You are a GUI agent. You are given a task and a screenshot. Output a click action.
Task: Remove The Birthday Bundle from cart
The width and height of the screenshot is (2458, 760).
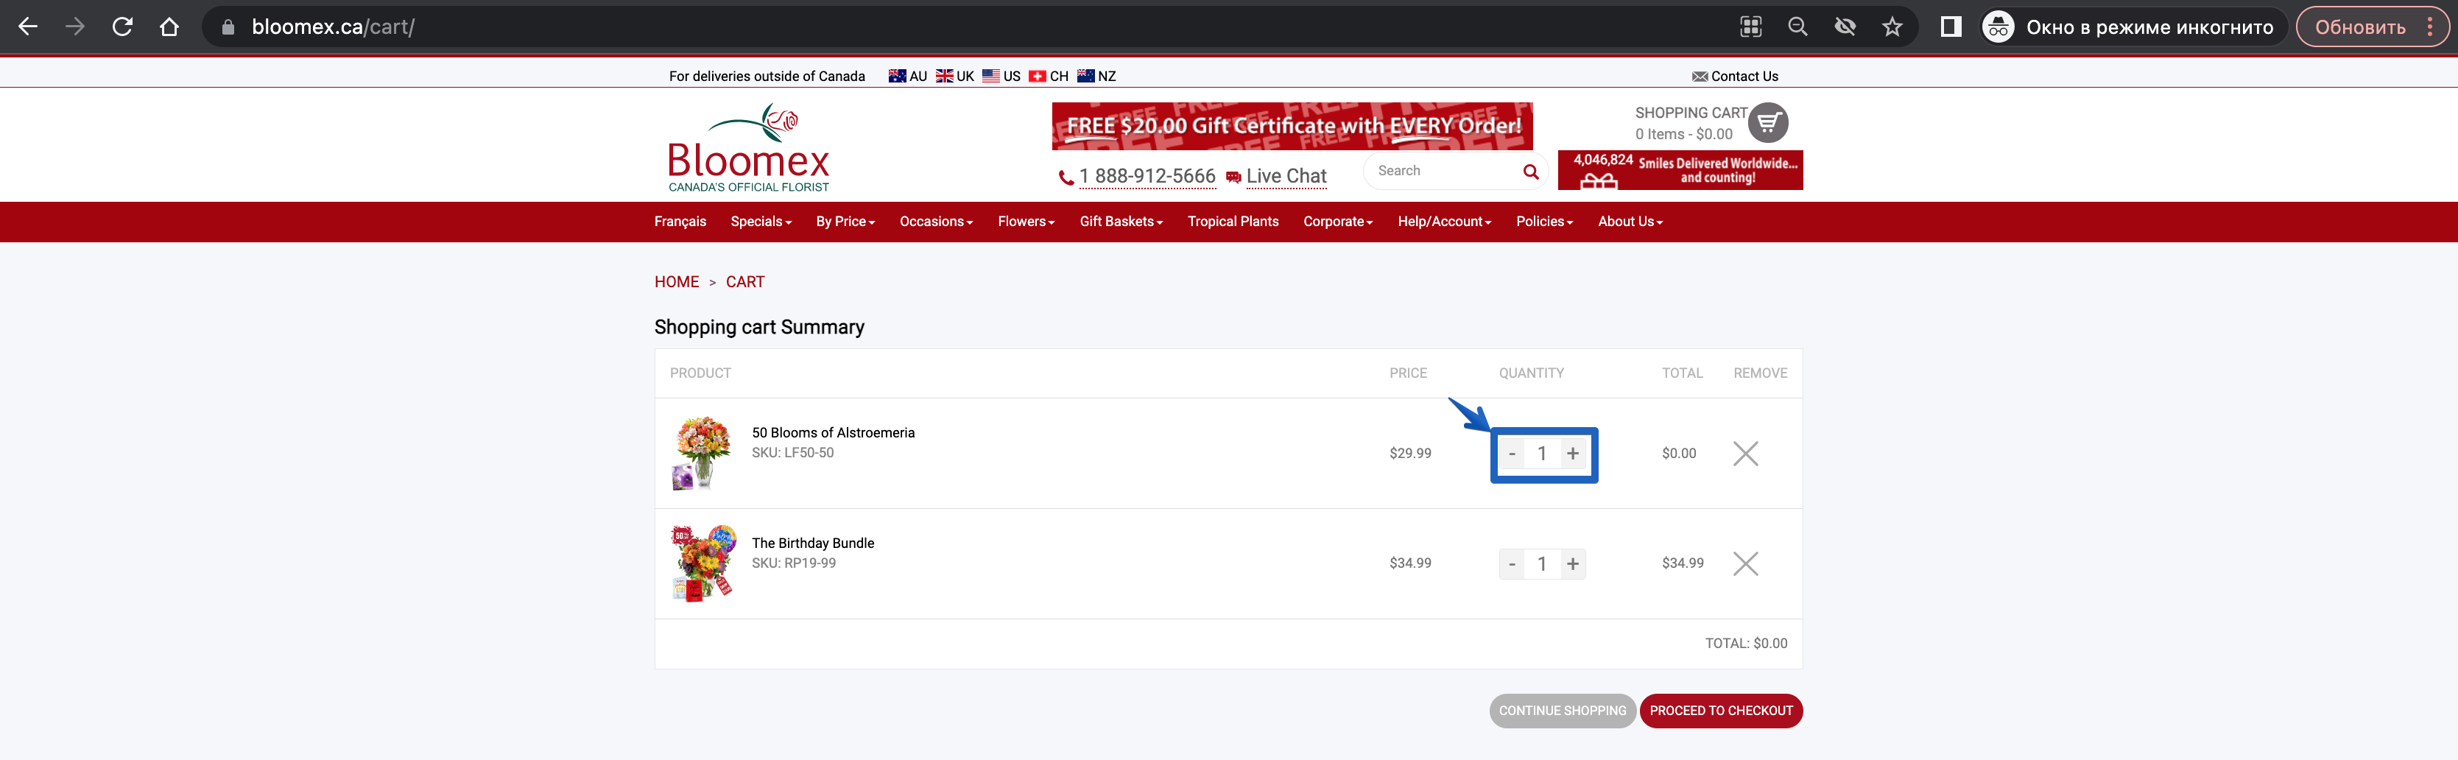tap(1745, 563)
